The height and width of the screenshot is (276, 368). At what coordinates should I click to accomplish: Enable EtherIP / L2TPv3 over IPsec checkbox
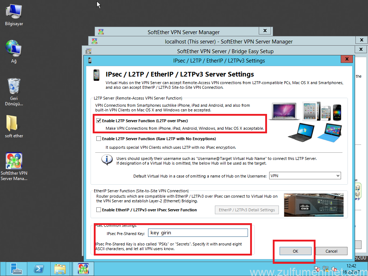click(98, 210)
